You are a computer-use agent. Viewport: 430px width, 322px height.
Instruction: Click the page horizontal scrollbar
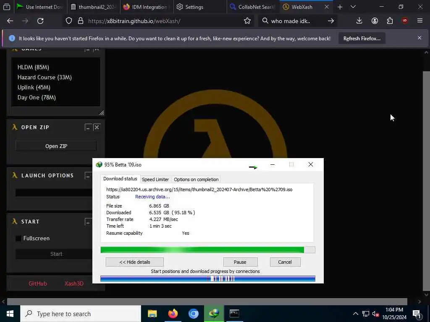(207, 301)
